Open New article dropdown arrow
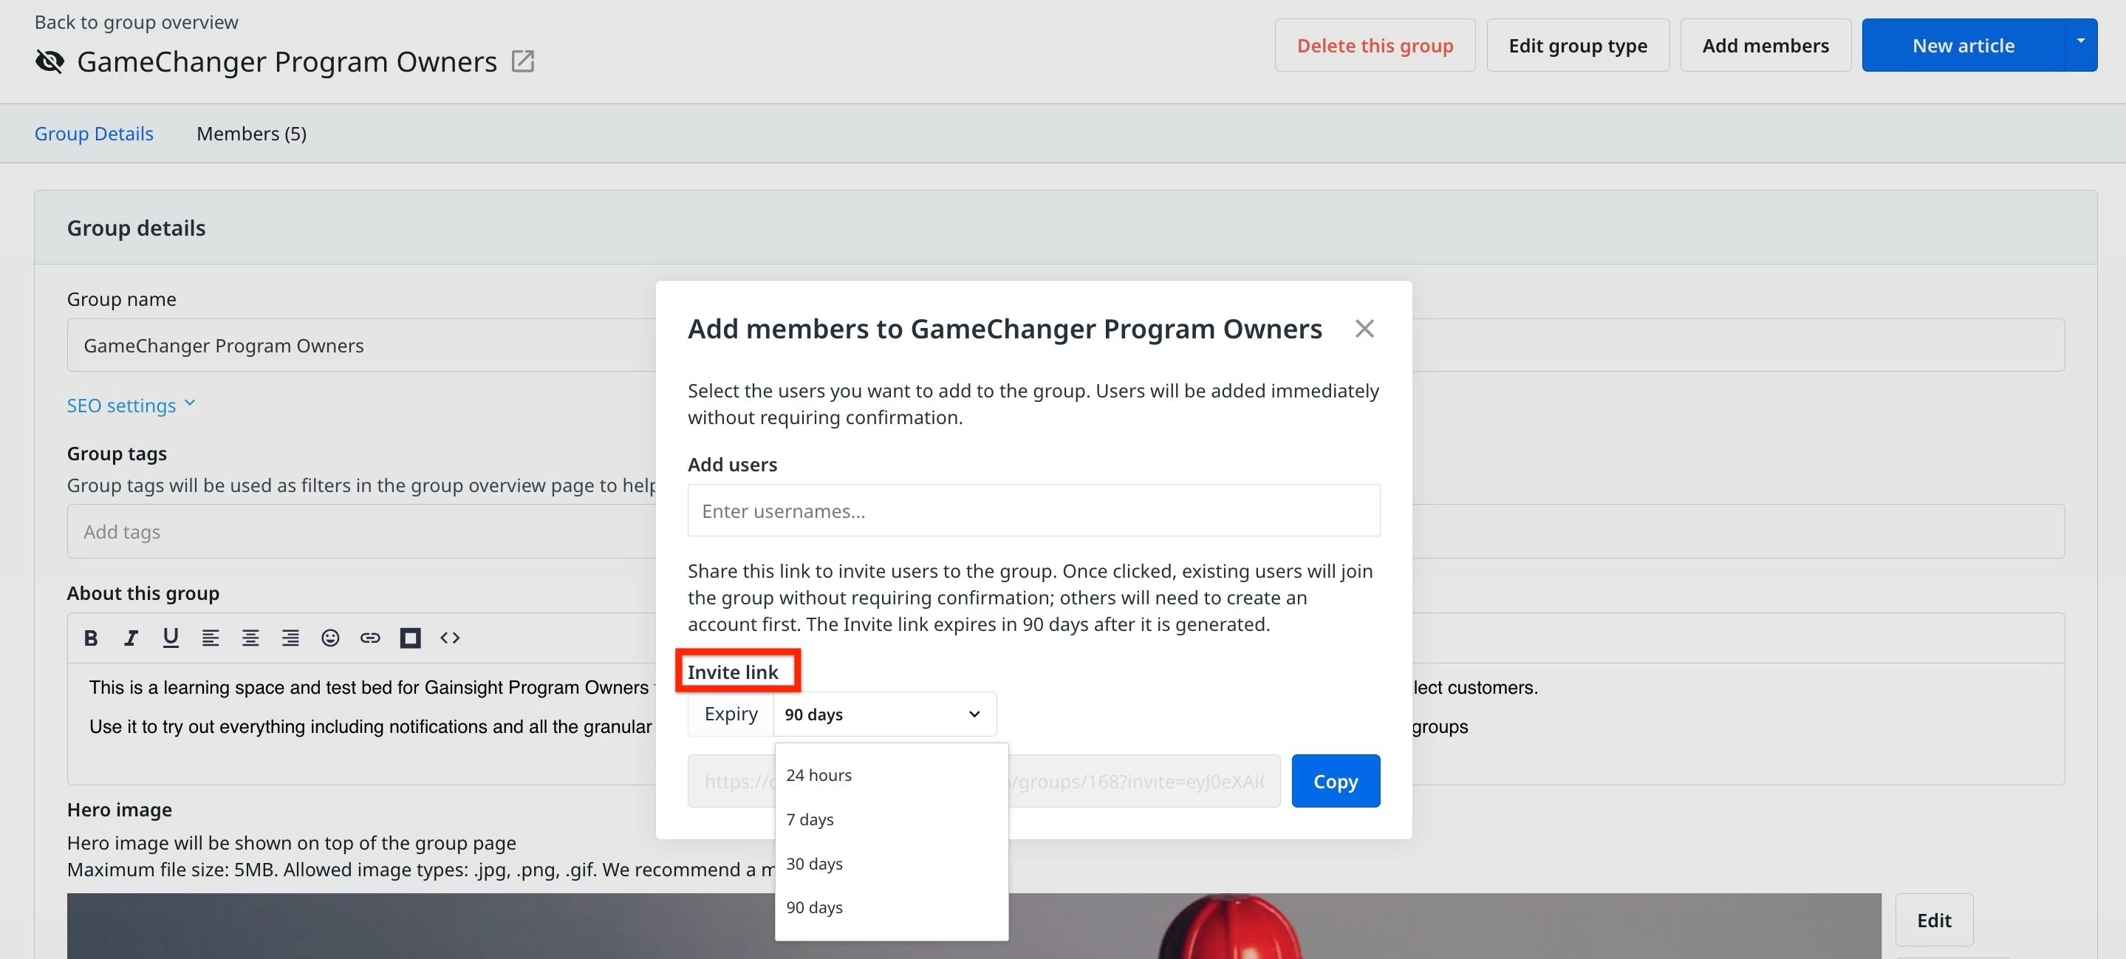Screen dimensions: 2126x959 click(2079, 43)
